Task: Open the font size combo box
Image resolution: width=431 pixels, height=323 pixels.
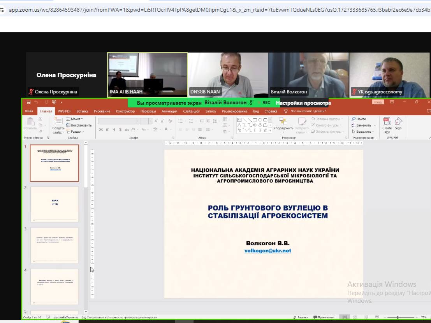Action: click(146, 121)
